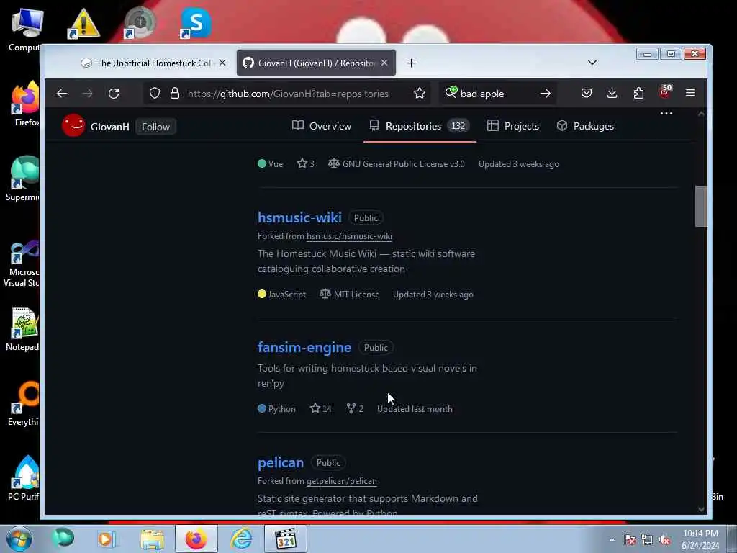This screenshot has width=737, height=553.
Task: Click the star count on fansim-engine
Action: point(321,409)
